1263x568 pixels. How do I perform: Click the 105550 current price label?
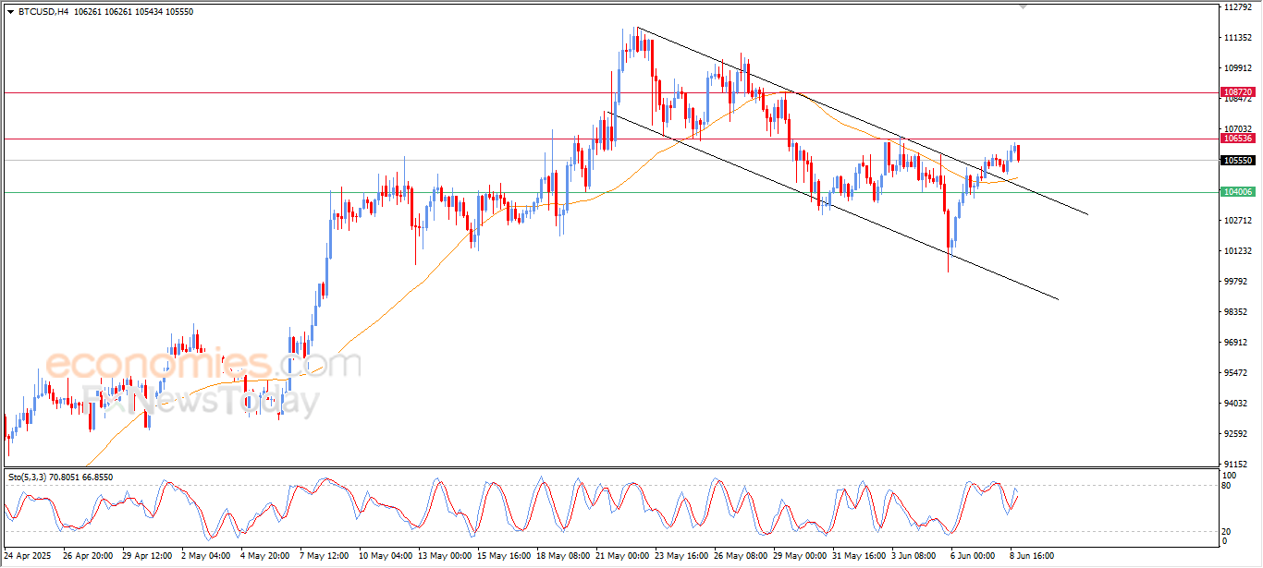click(x=1238, y=161)
